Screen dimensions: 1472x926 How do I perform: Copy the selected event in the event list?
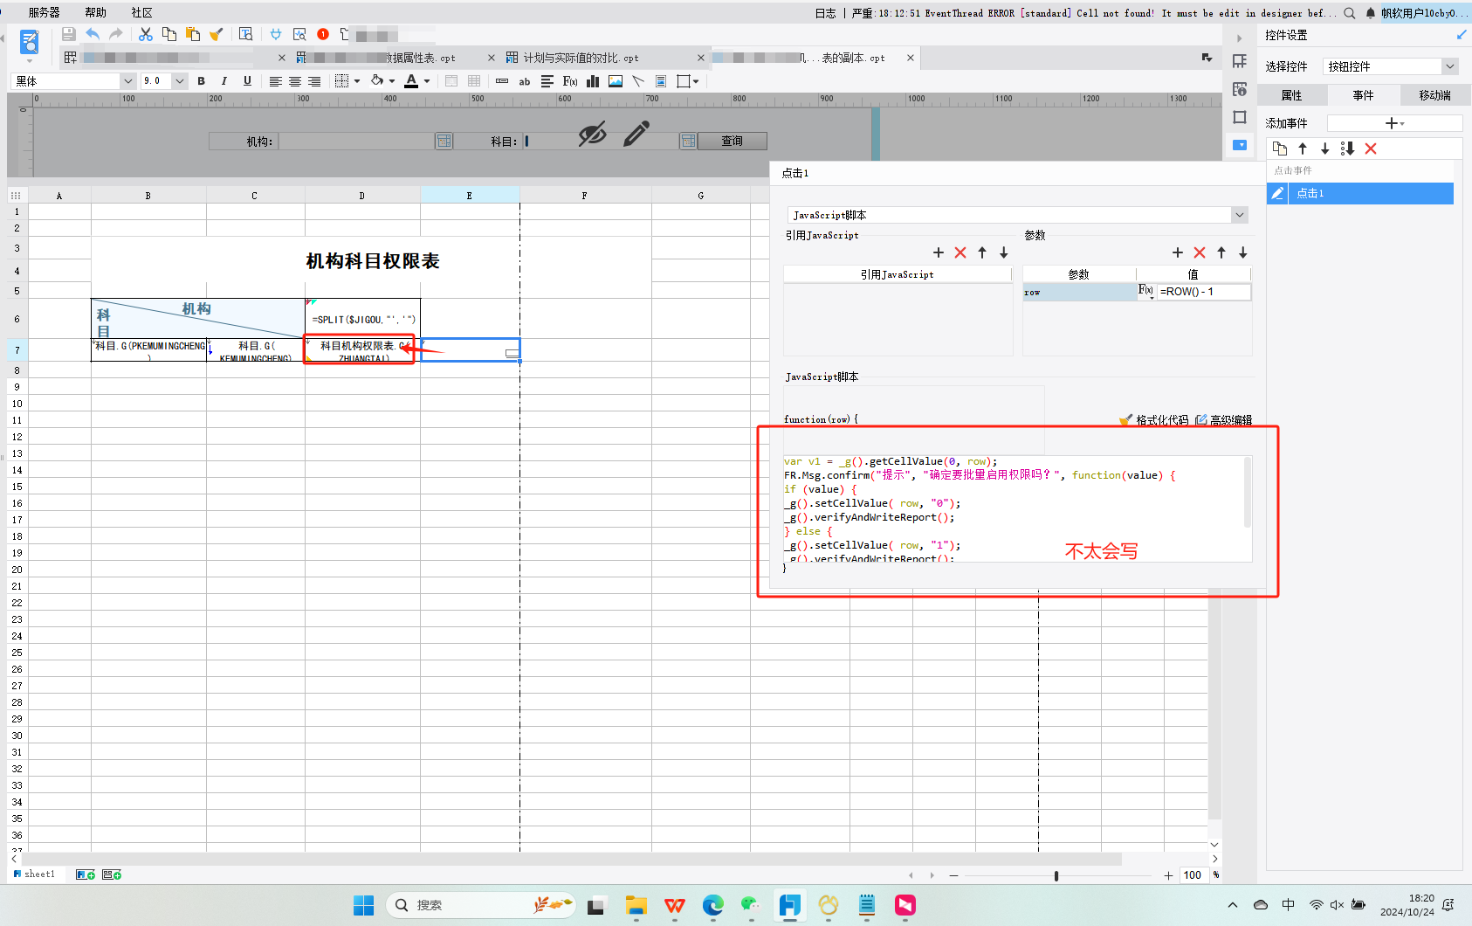(x=1280, y=149)
